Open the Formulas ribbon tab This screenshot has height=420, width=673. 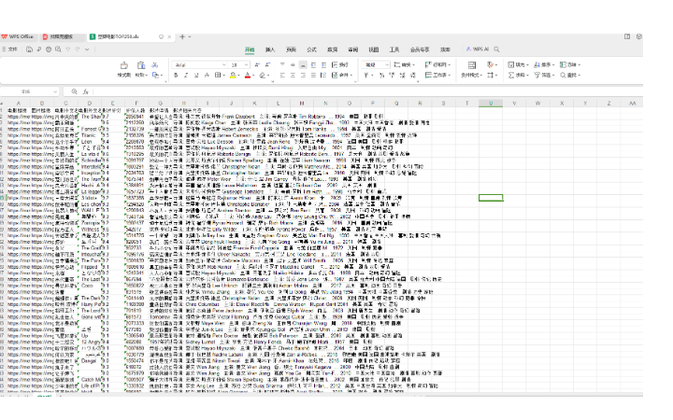[x=311, y=49]
